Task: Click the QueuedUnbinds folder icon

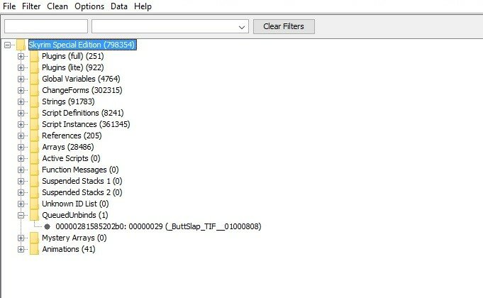Action: pos(34,216)
